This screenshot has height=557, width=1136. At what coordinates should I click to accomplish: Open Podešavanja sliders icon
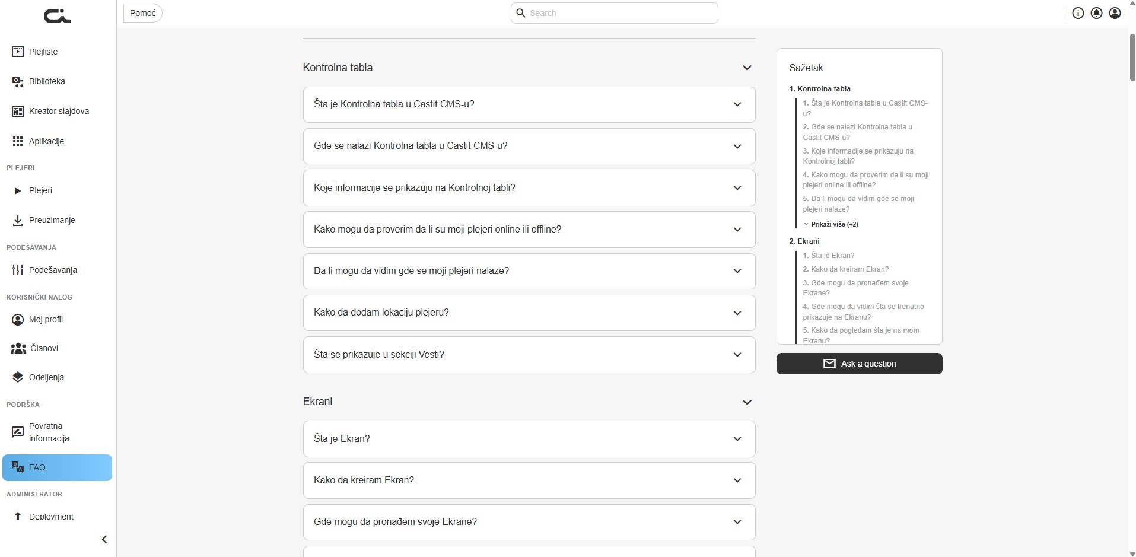pos(18,270)
